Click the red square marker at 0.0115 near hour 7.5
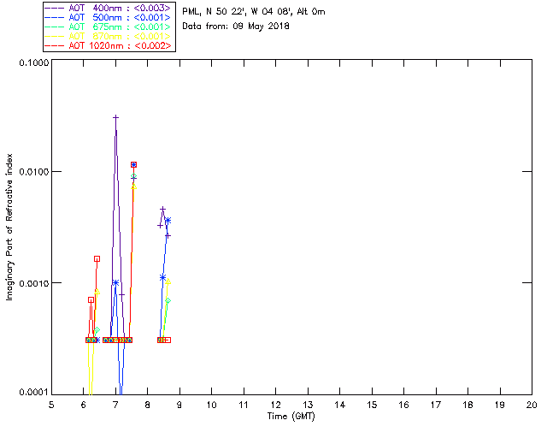The image size is (547, 438). click(133, 164)
